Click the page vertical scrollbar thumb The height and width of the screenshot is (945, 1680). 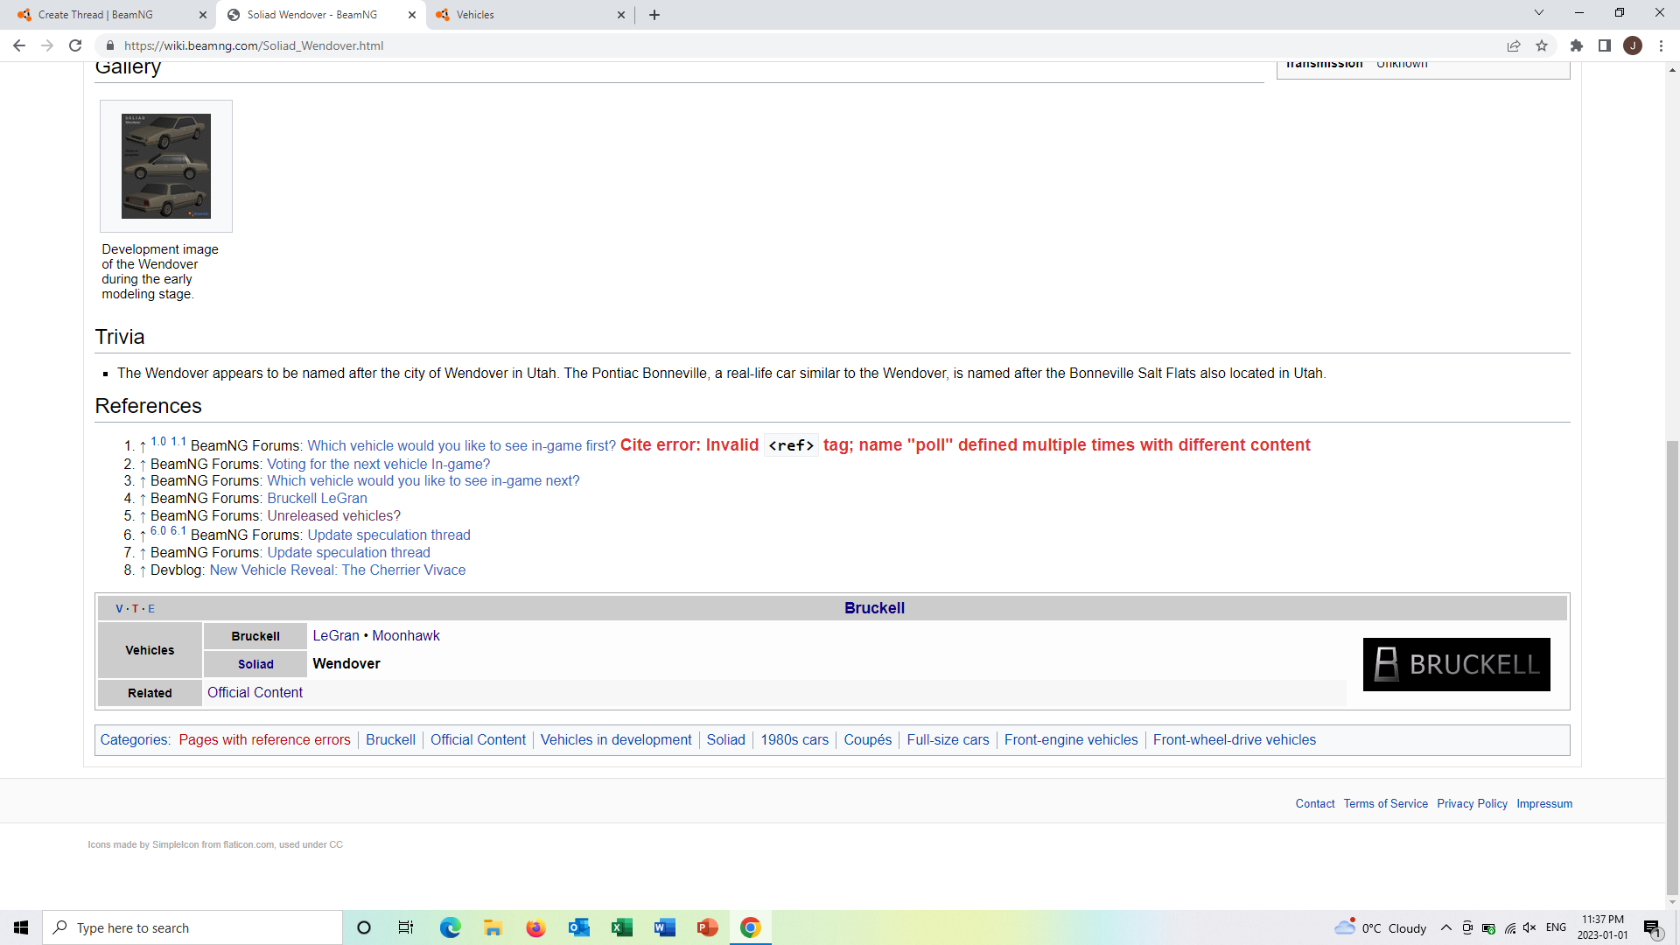point(1672,667)
